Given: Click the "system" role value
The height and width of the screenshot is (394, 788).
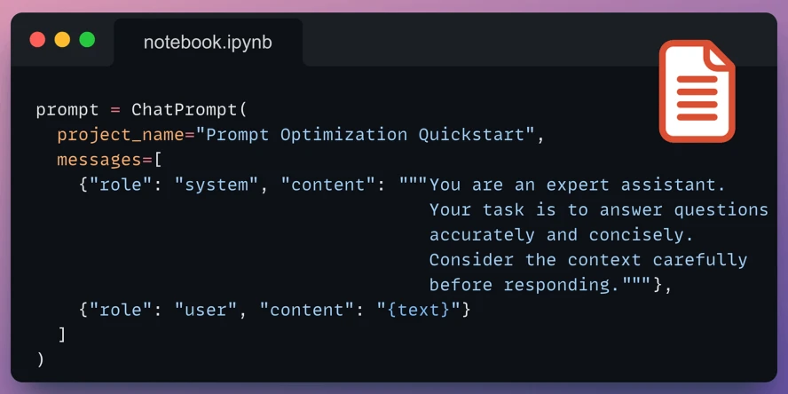Looking at the screenshot, I should [217, 185].
